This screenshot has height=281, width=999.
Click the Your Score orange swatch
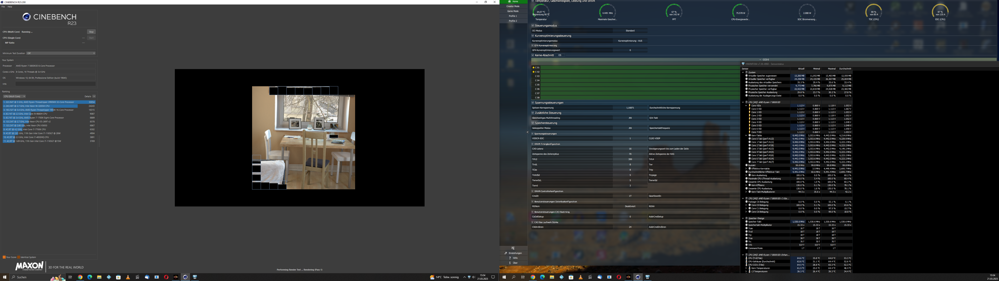[4, 257]
